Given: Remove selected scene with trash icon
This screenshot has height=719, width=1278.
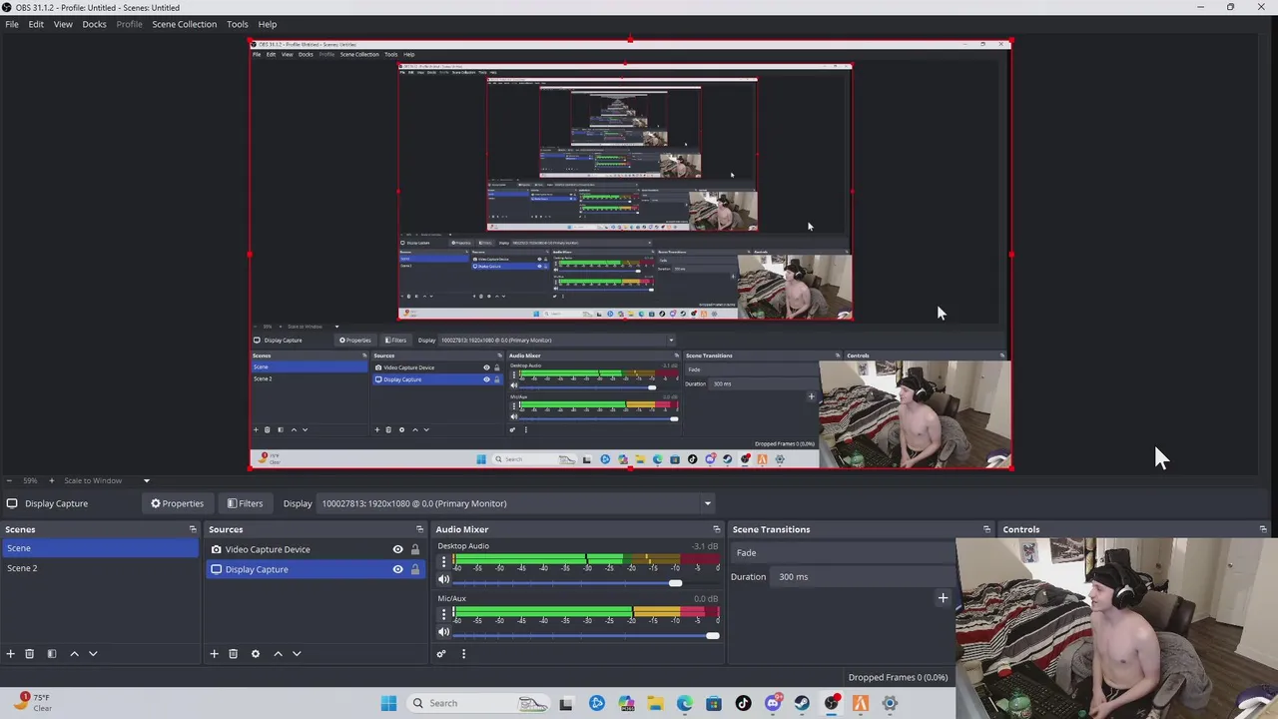Looking at the screenshot, I should [x=29, y=653].
